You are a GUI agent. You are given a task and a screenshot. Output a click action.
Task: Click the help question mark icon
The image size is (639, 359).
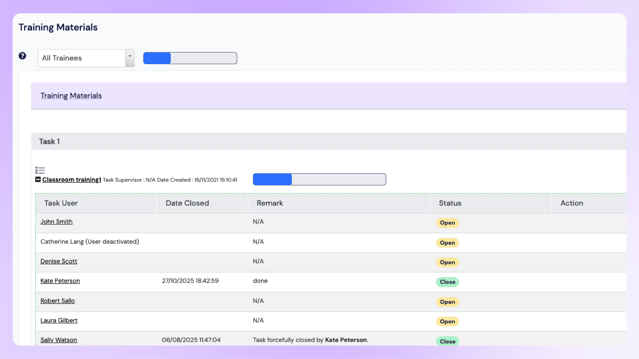coord(22,56)
